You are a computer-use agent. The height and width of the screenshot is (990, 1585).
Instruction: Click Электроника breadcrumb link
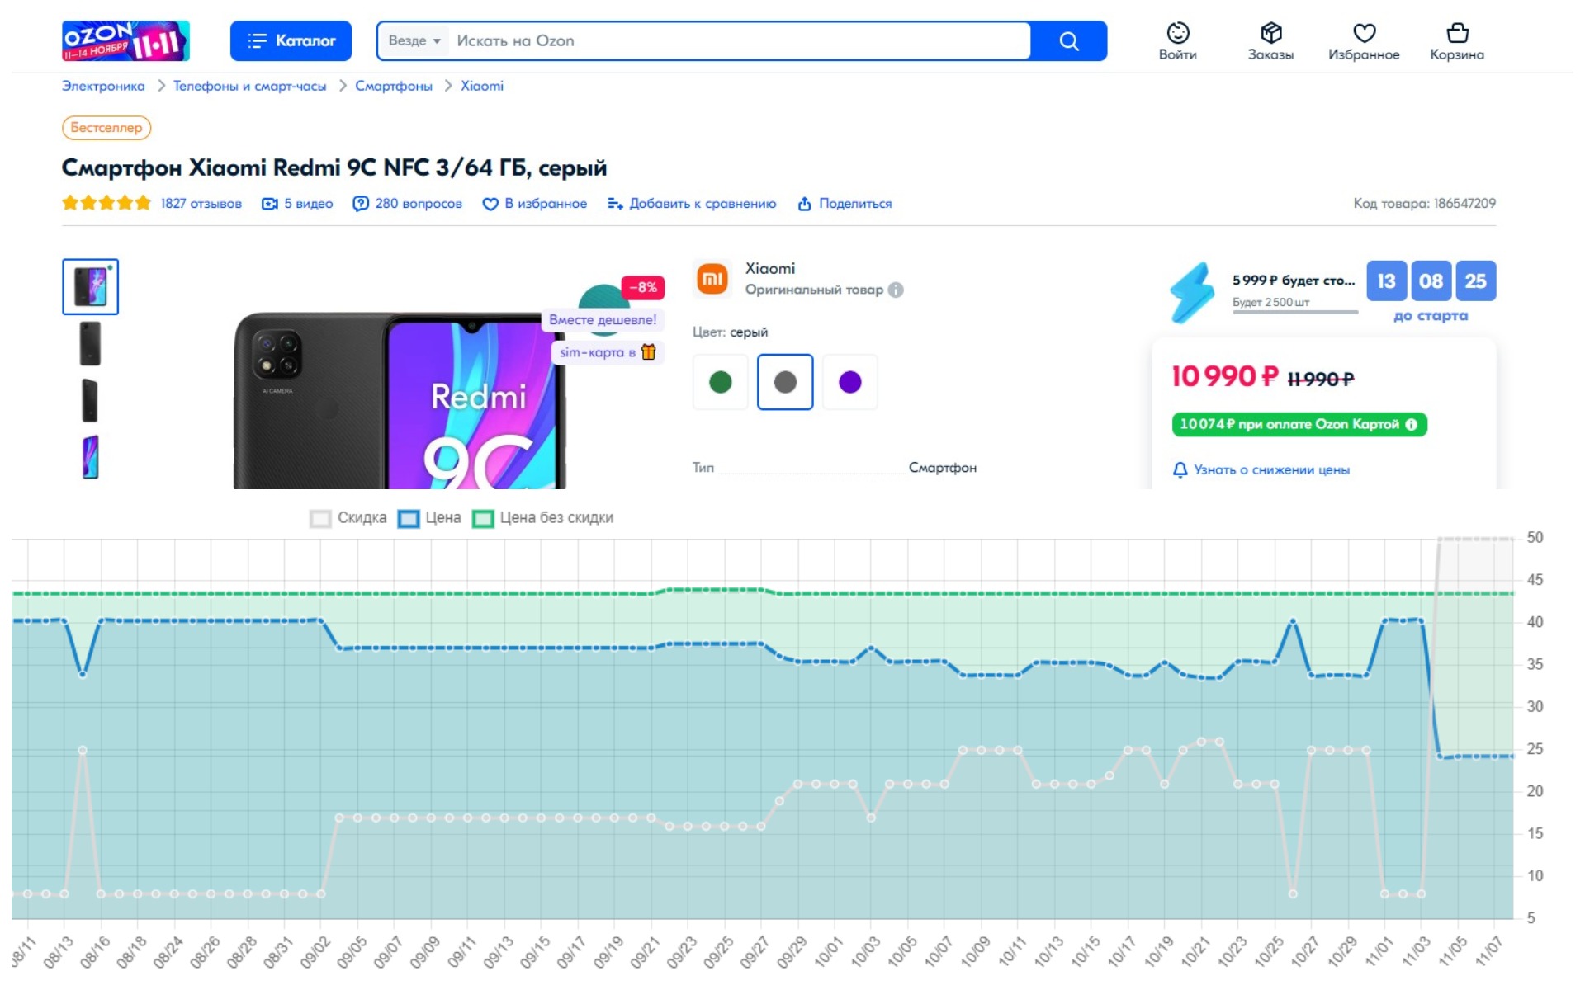(x=103, y=86)
